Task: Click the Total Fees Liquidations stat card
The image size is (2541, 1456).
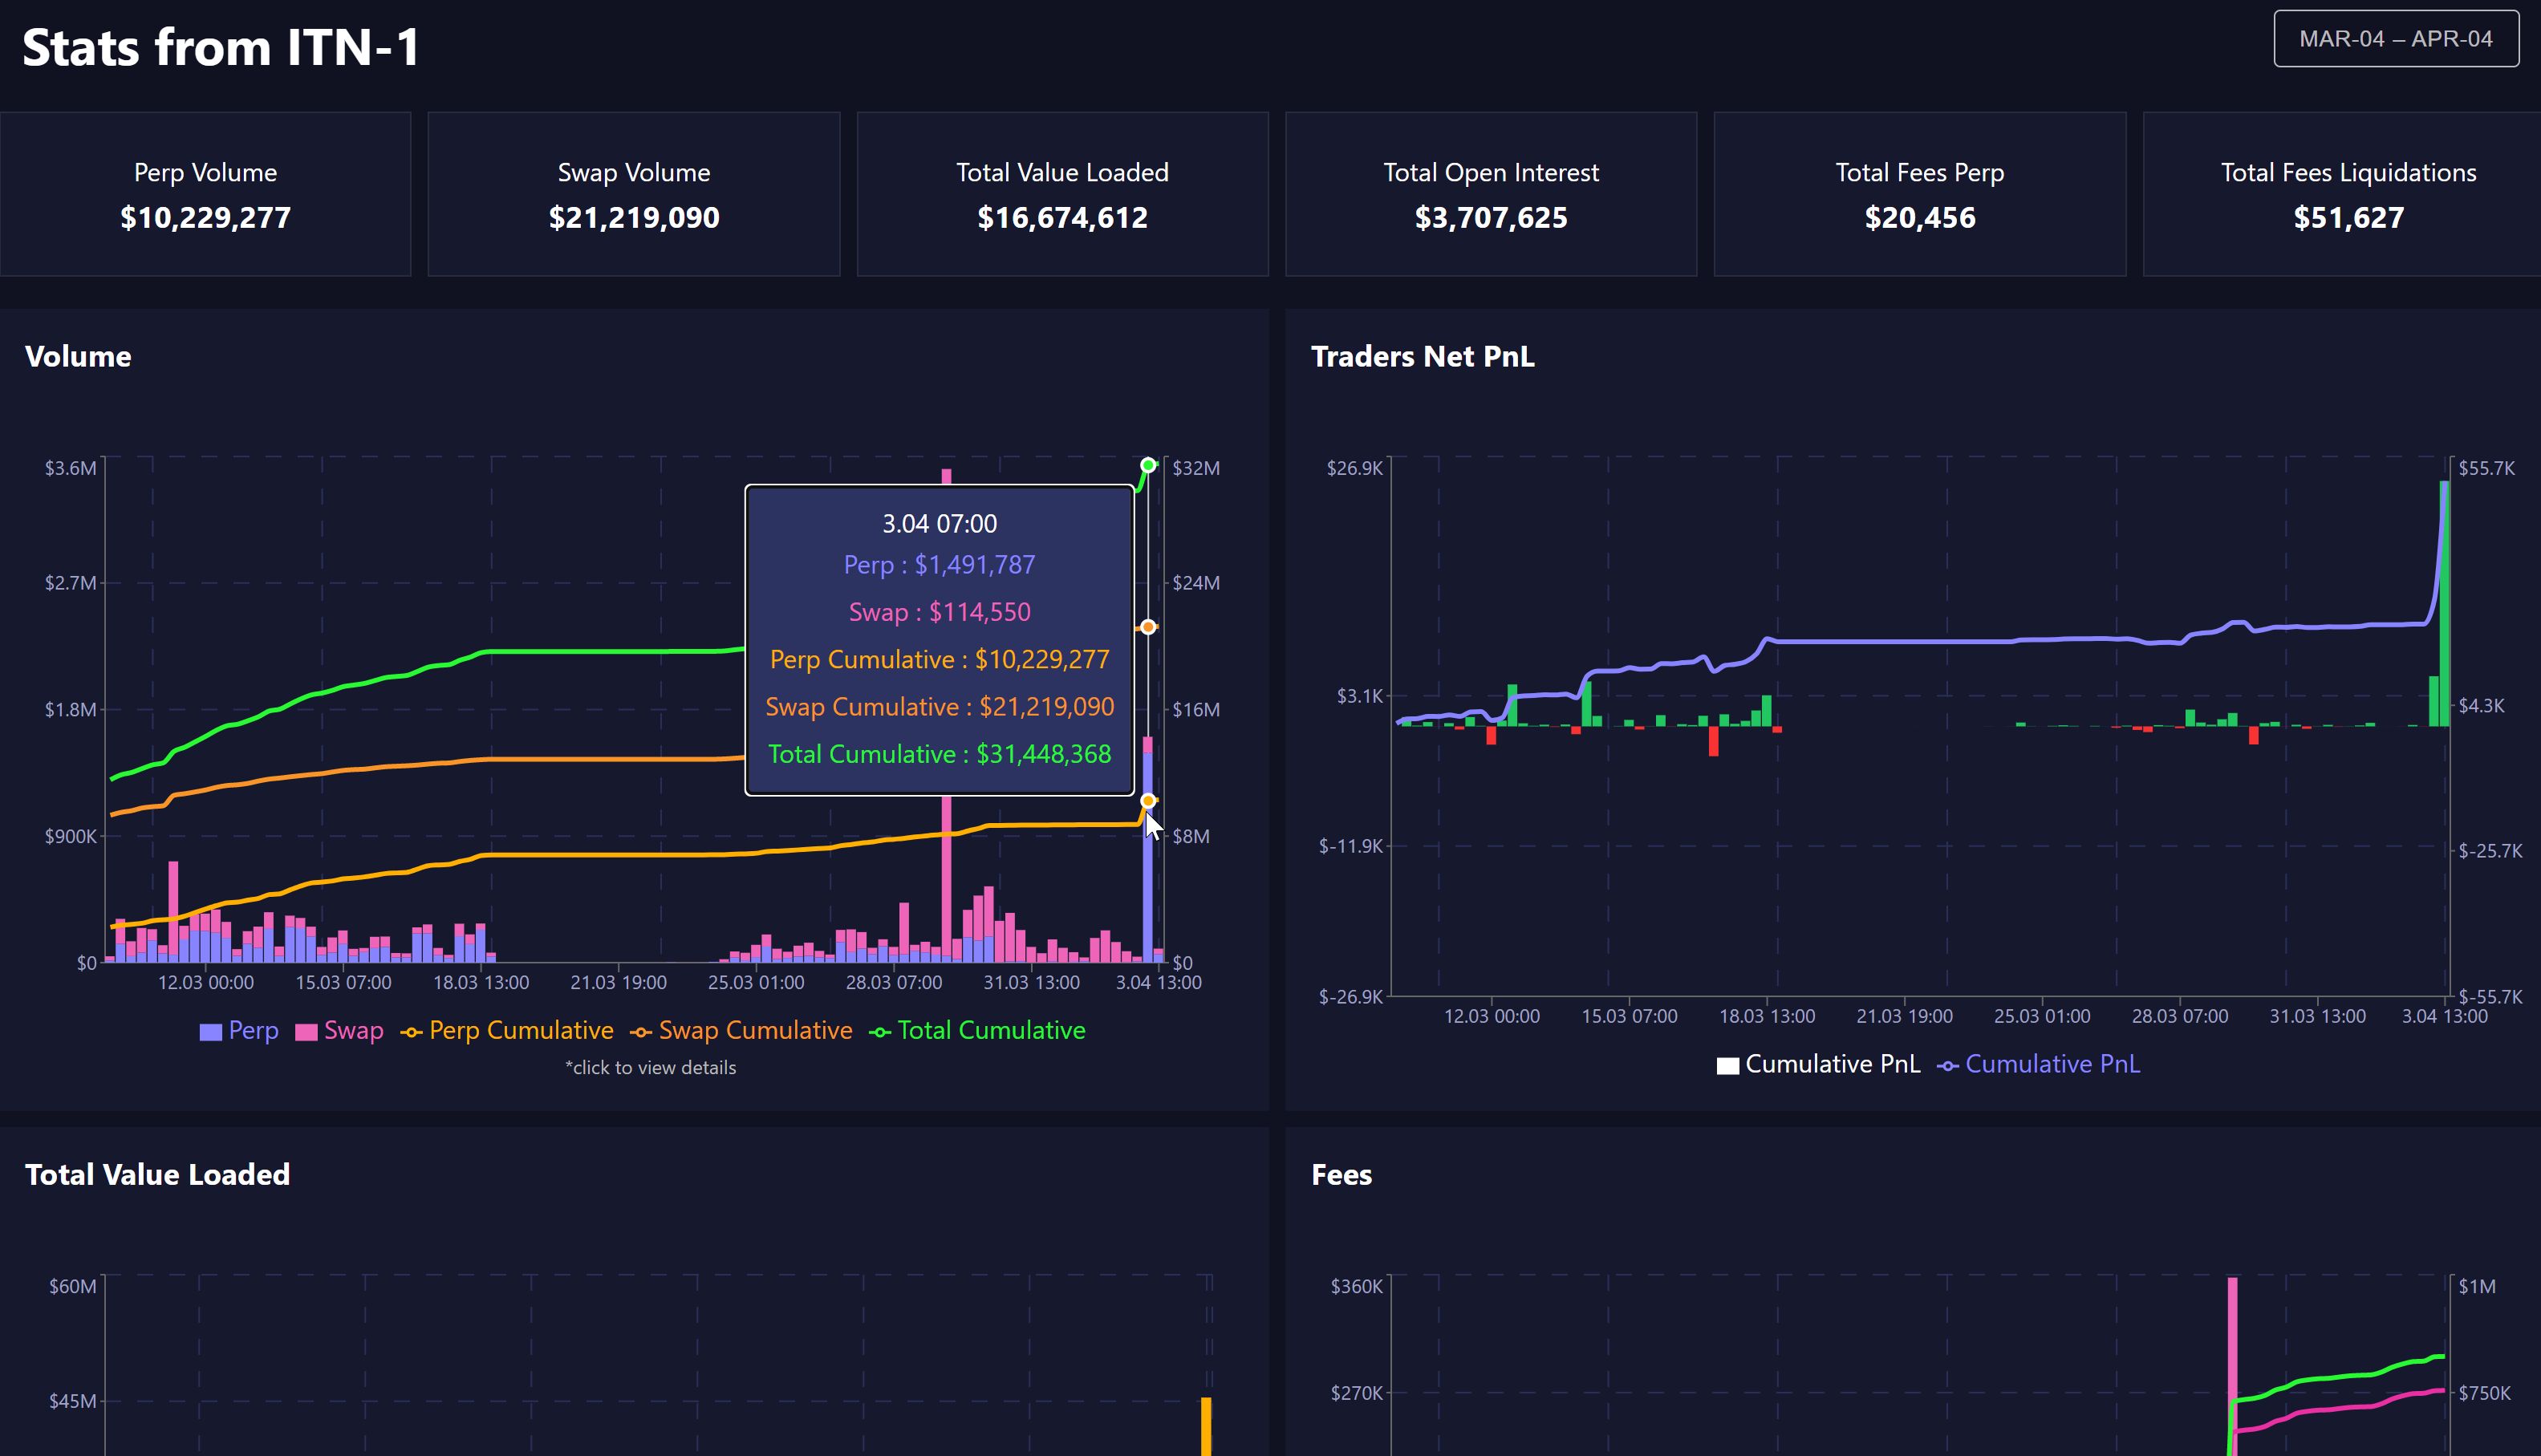Action: click(2342, 194)
